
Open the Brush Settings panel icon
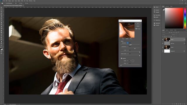point(154,15)
